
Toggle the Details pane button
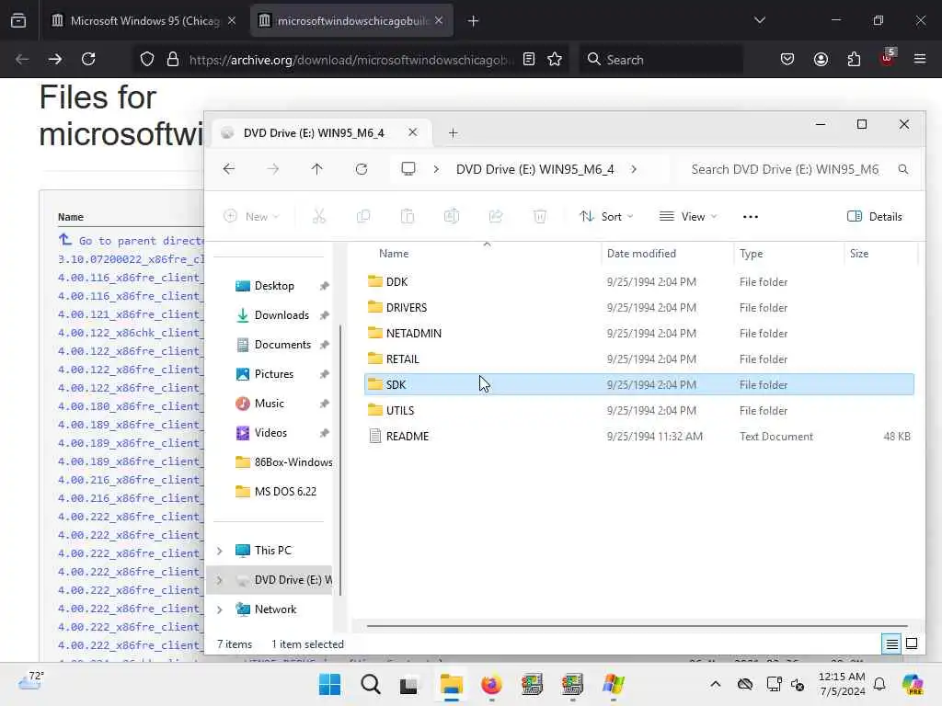pyautogui.click(x=874, y=217)
